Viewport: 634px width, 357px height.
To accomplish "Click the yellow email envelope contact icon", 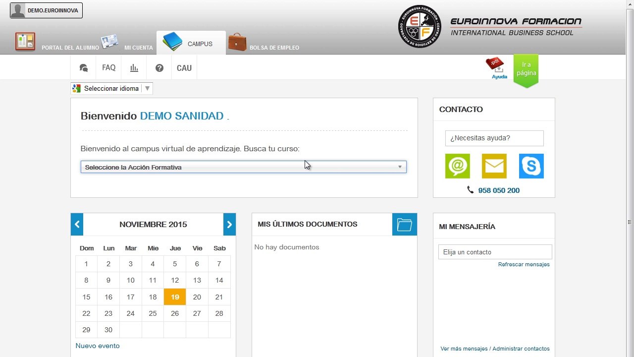I will pos(494,166).
